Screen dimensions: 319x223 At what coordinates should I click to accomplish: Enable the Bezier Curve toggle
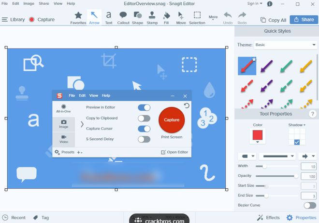pos(310,205)
